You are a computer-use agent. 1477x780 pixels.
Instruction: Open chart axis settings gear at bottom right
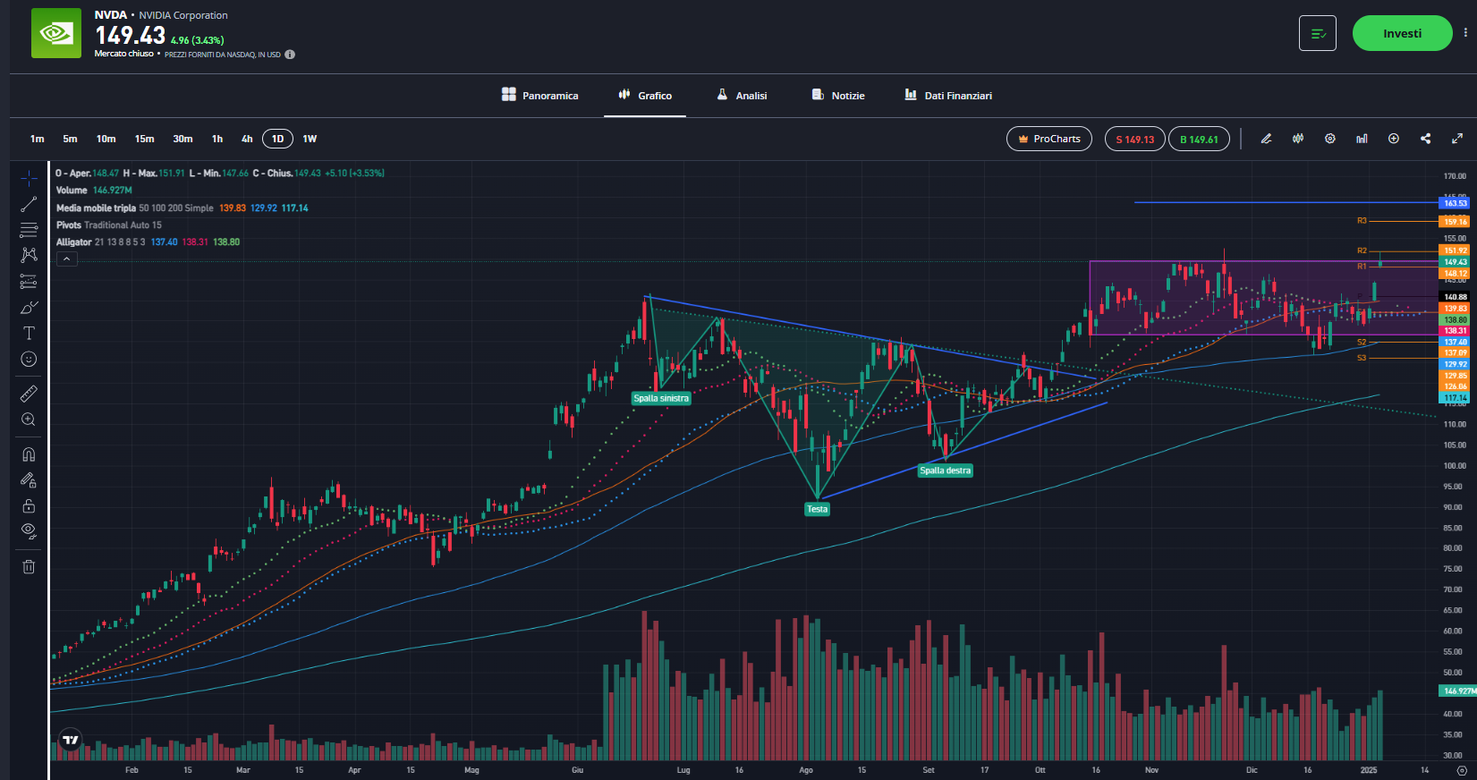click(x=1462, y=770)
